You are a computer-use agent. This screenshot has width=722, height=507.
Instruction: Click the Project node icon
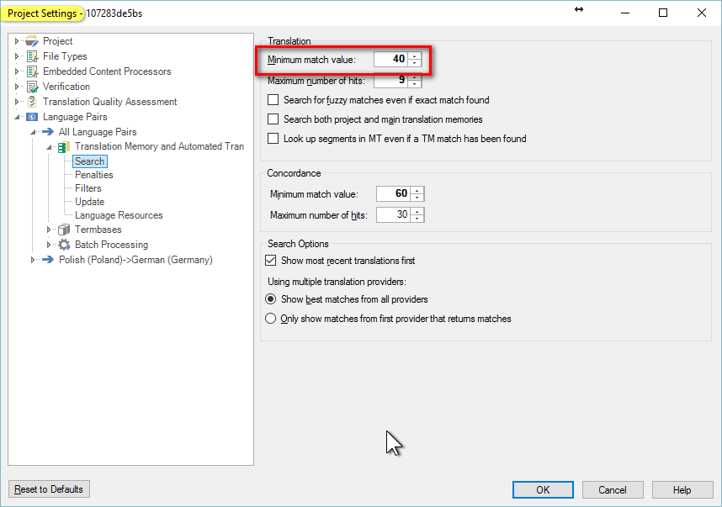click(32, 41)
